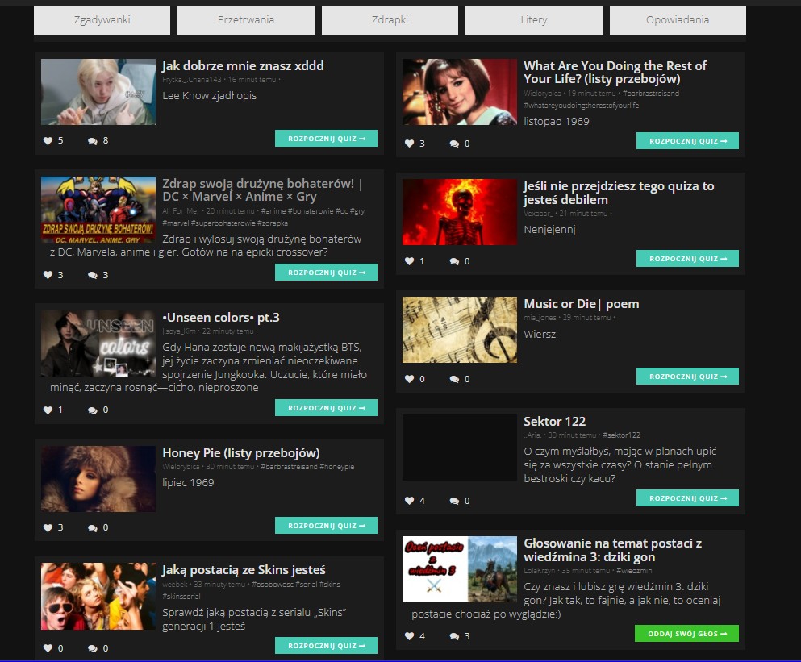Click comments icon on Głosowanie wiedźmin card
801x662 pixels.
pos(454,636)
